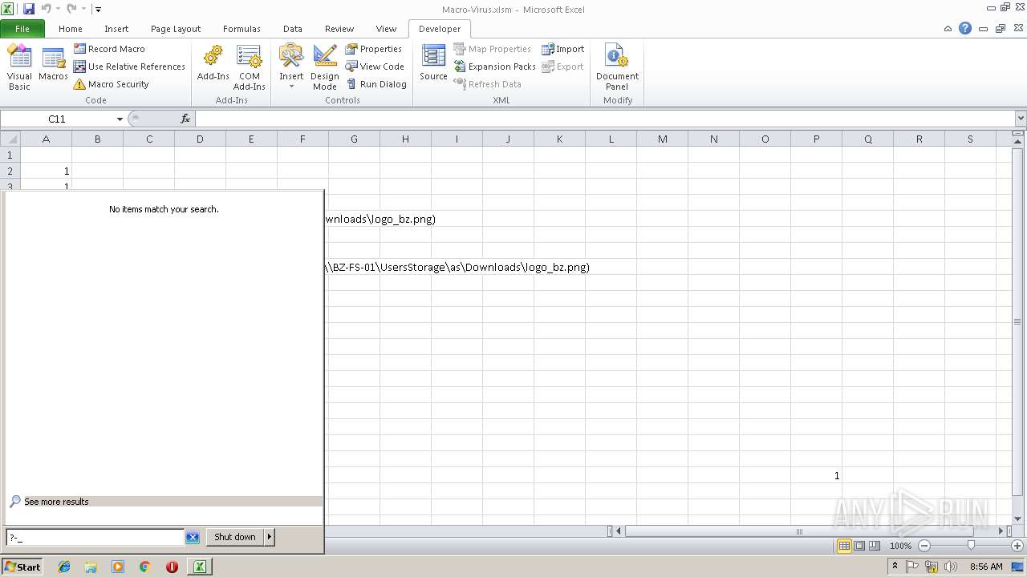The height and width of the screenshot is (577, 1027).
Task: Switch to Page Break Preview
Action: coord(875,546)
